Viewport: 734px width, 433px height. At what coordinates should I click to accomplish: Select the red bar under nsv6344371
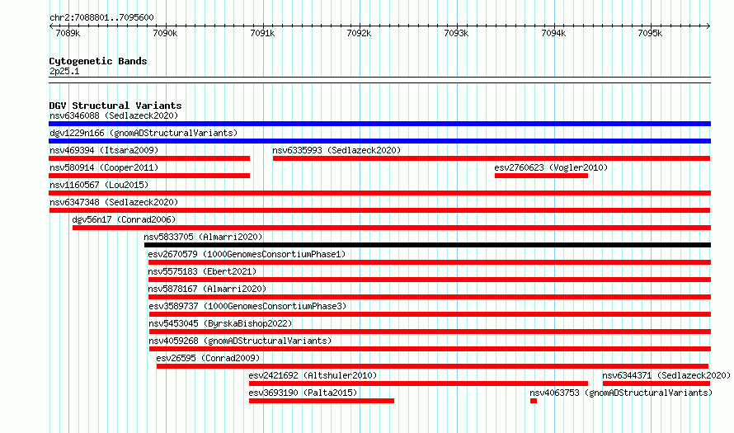pyautogui.click(x=656, y=384)
